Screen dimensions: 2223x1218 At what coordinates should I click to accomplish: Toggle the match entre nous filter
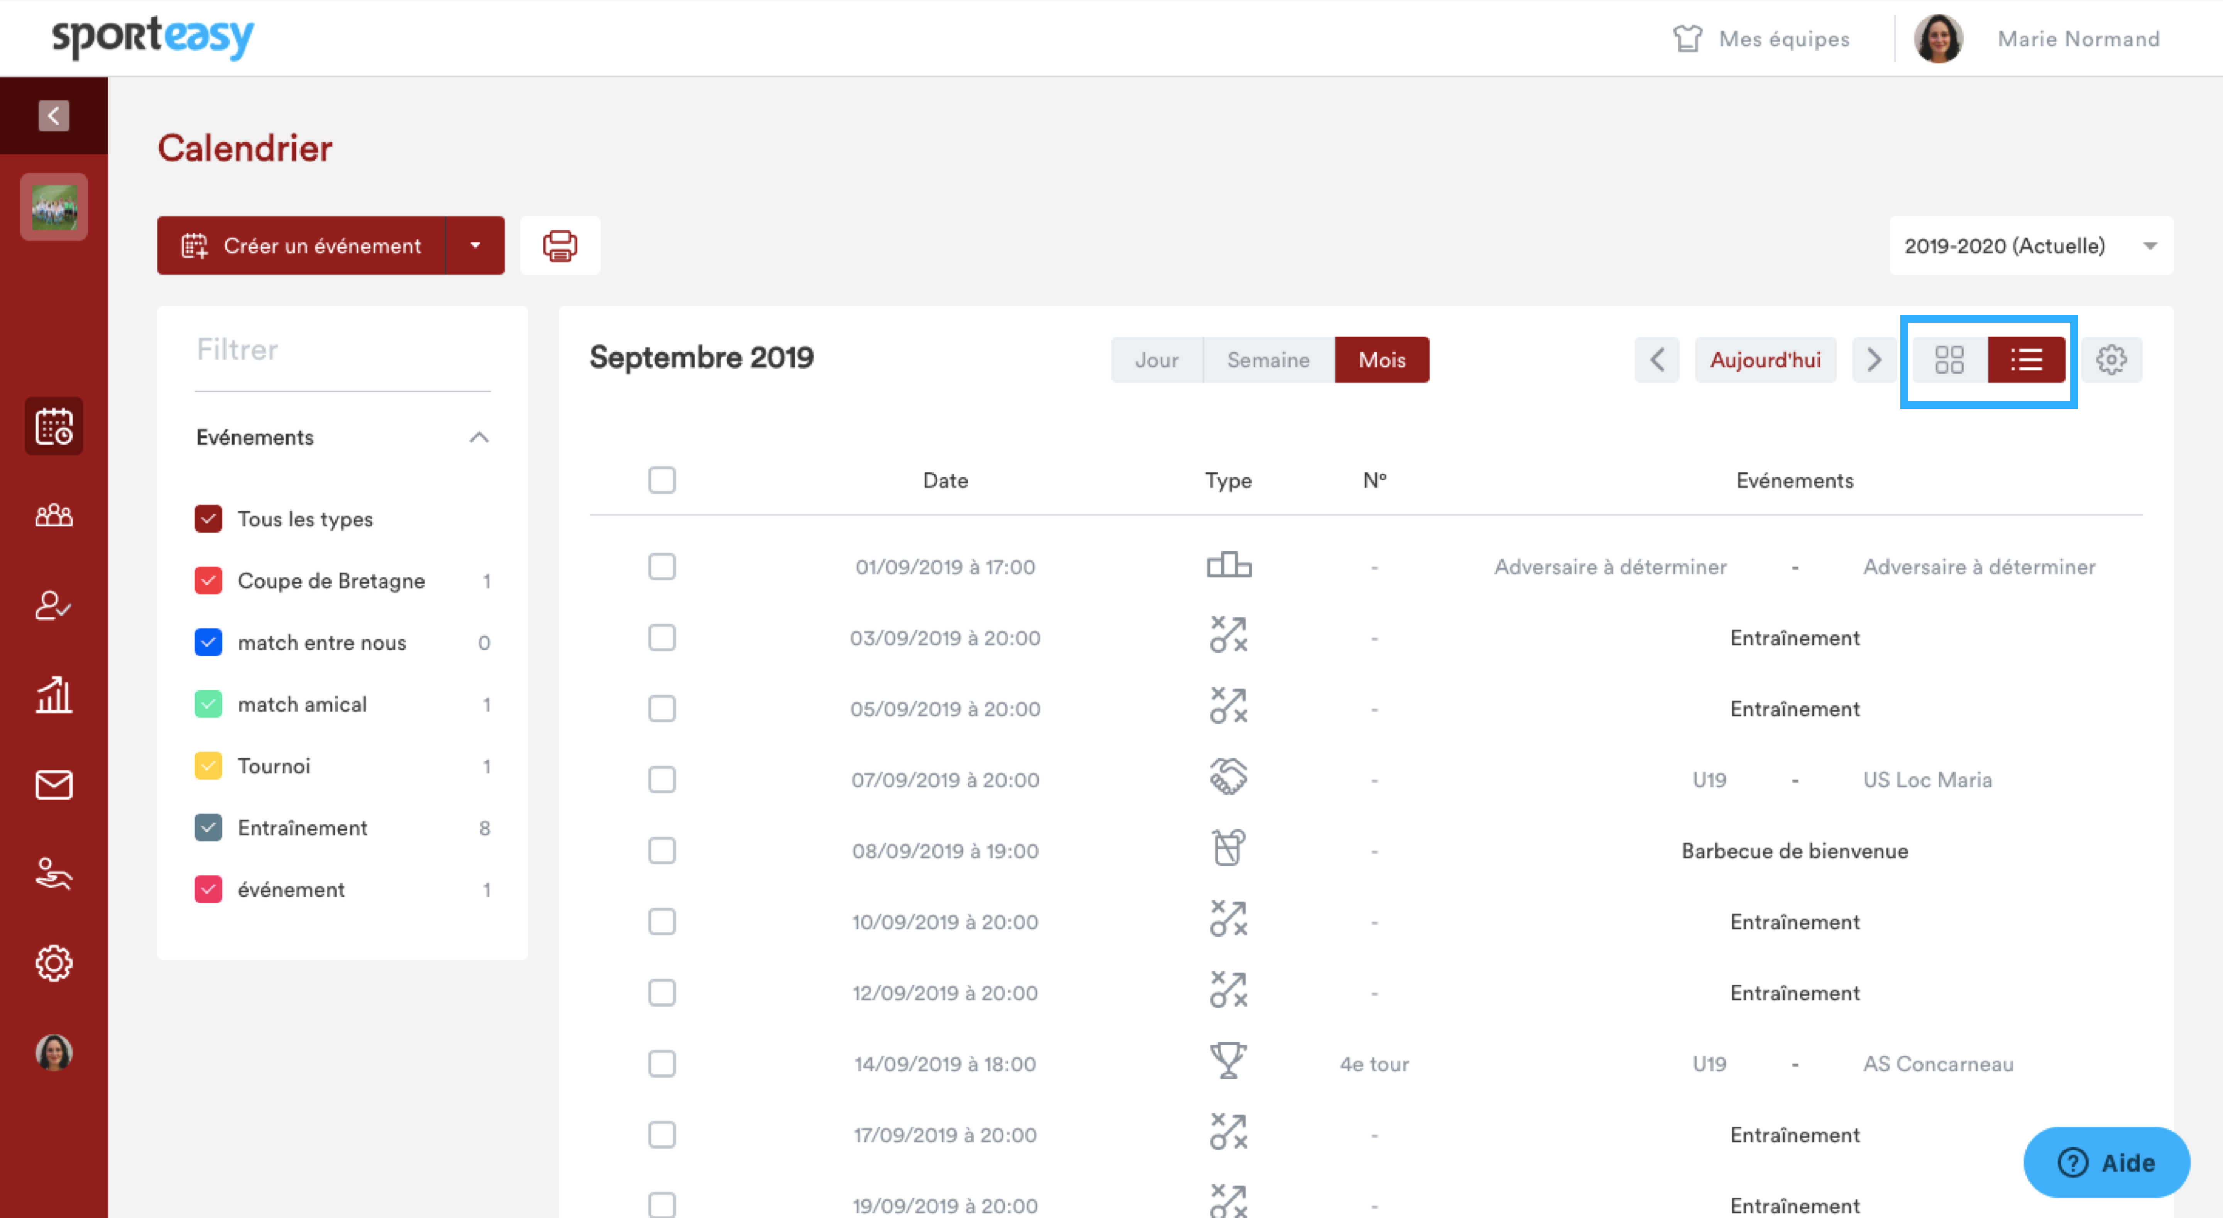click(x=208, y=642)
